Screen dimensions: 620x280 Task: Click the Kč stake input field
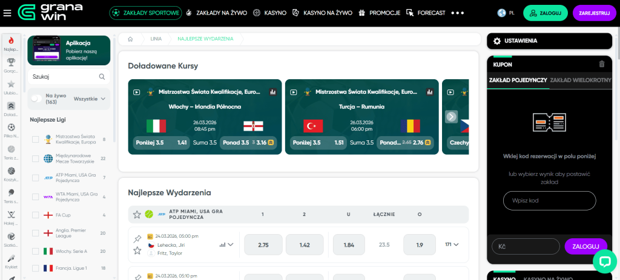[x=526, y=246]
